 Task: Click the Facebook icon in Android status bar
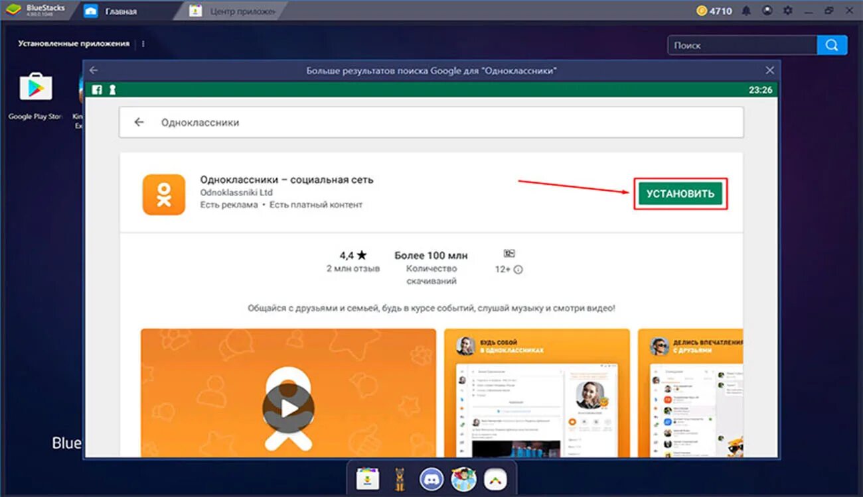click(97, 90)
